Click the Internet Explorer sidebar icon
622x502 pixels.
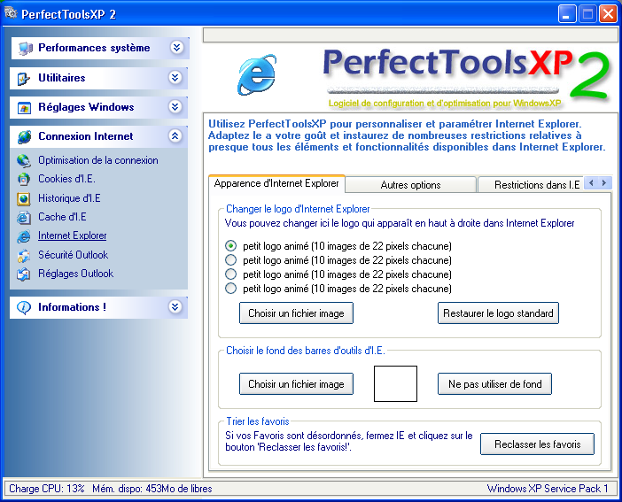(x=23, y=236)
